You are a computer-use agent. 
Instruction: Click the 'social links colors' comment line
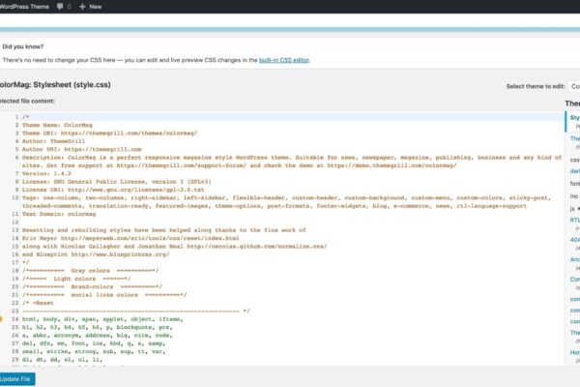(x=104, y=295)
